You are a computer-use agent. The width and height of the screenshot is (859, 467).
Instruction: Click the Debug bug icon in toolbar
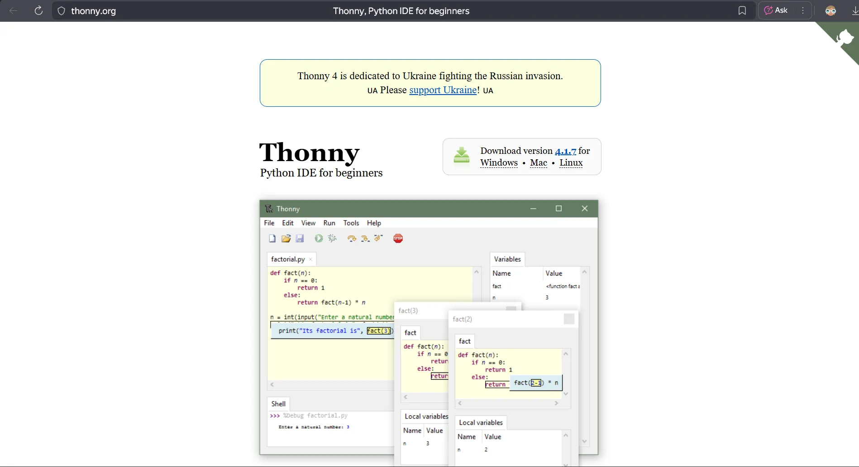333,238
